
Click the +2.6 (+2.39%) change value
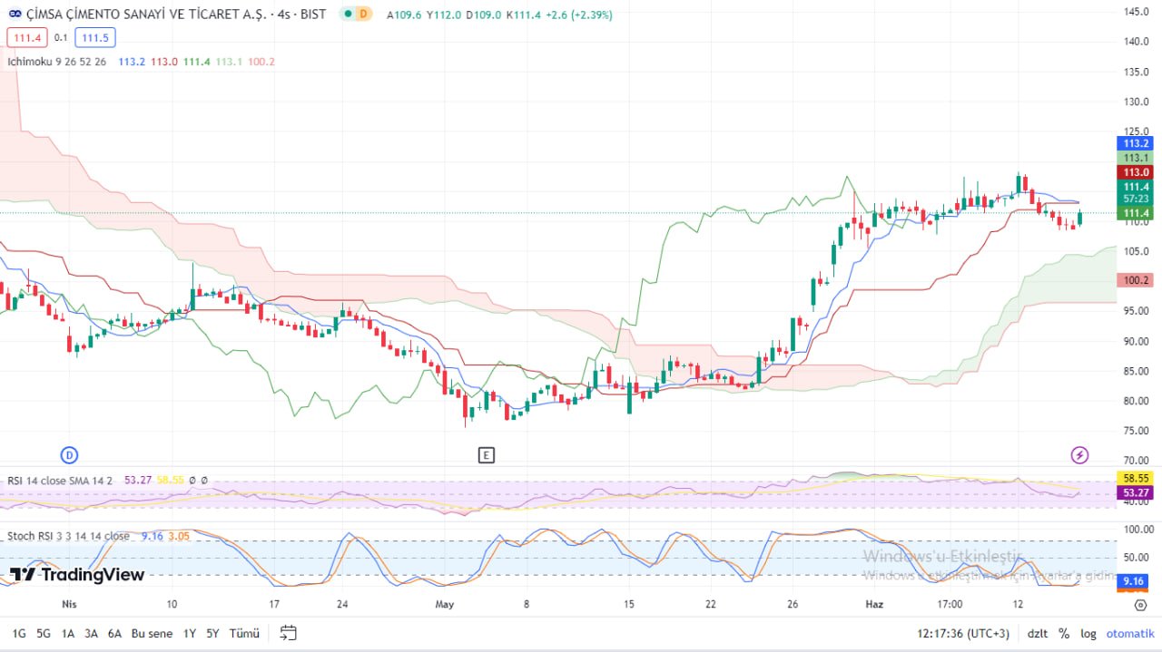tap(579, 15)
